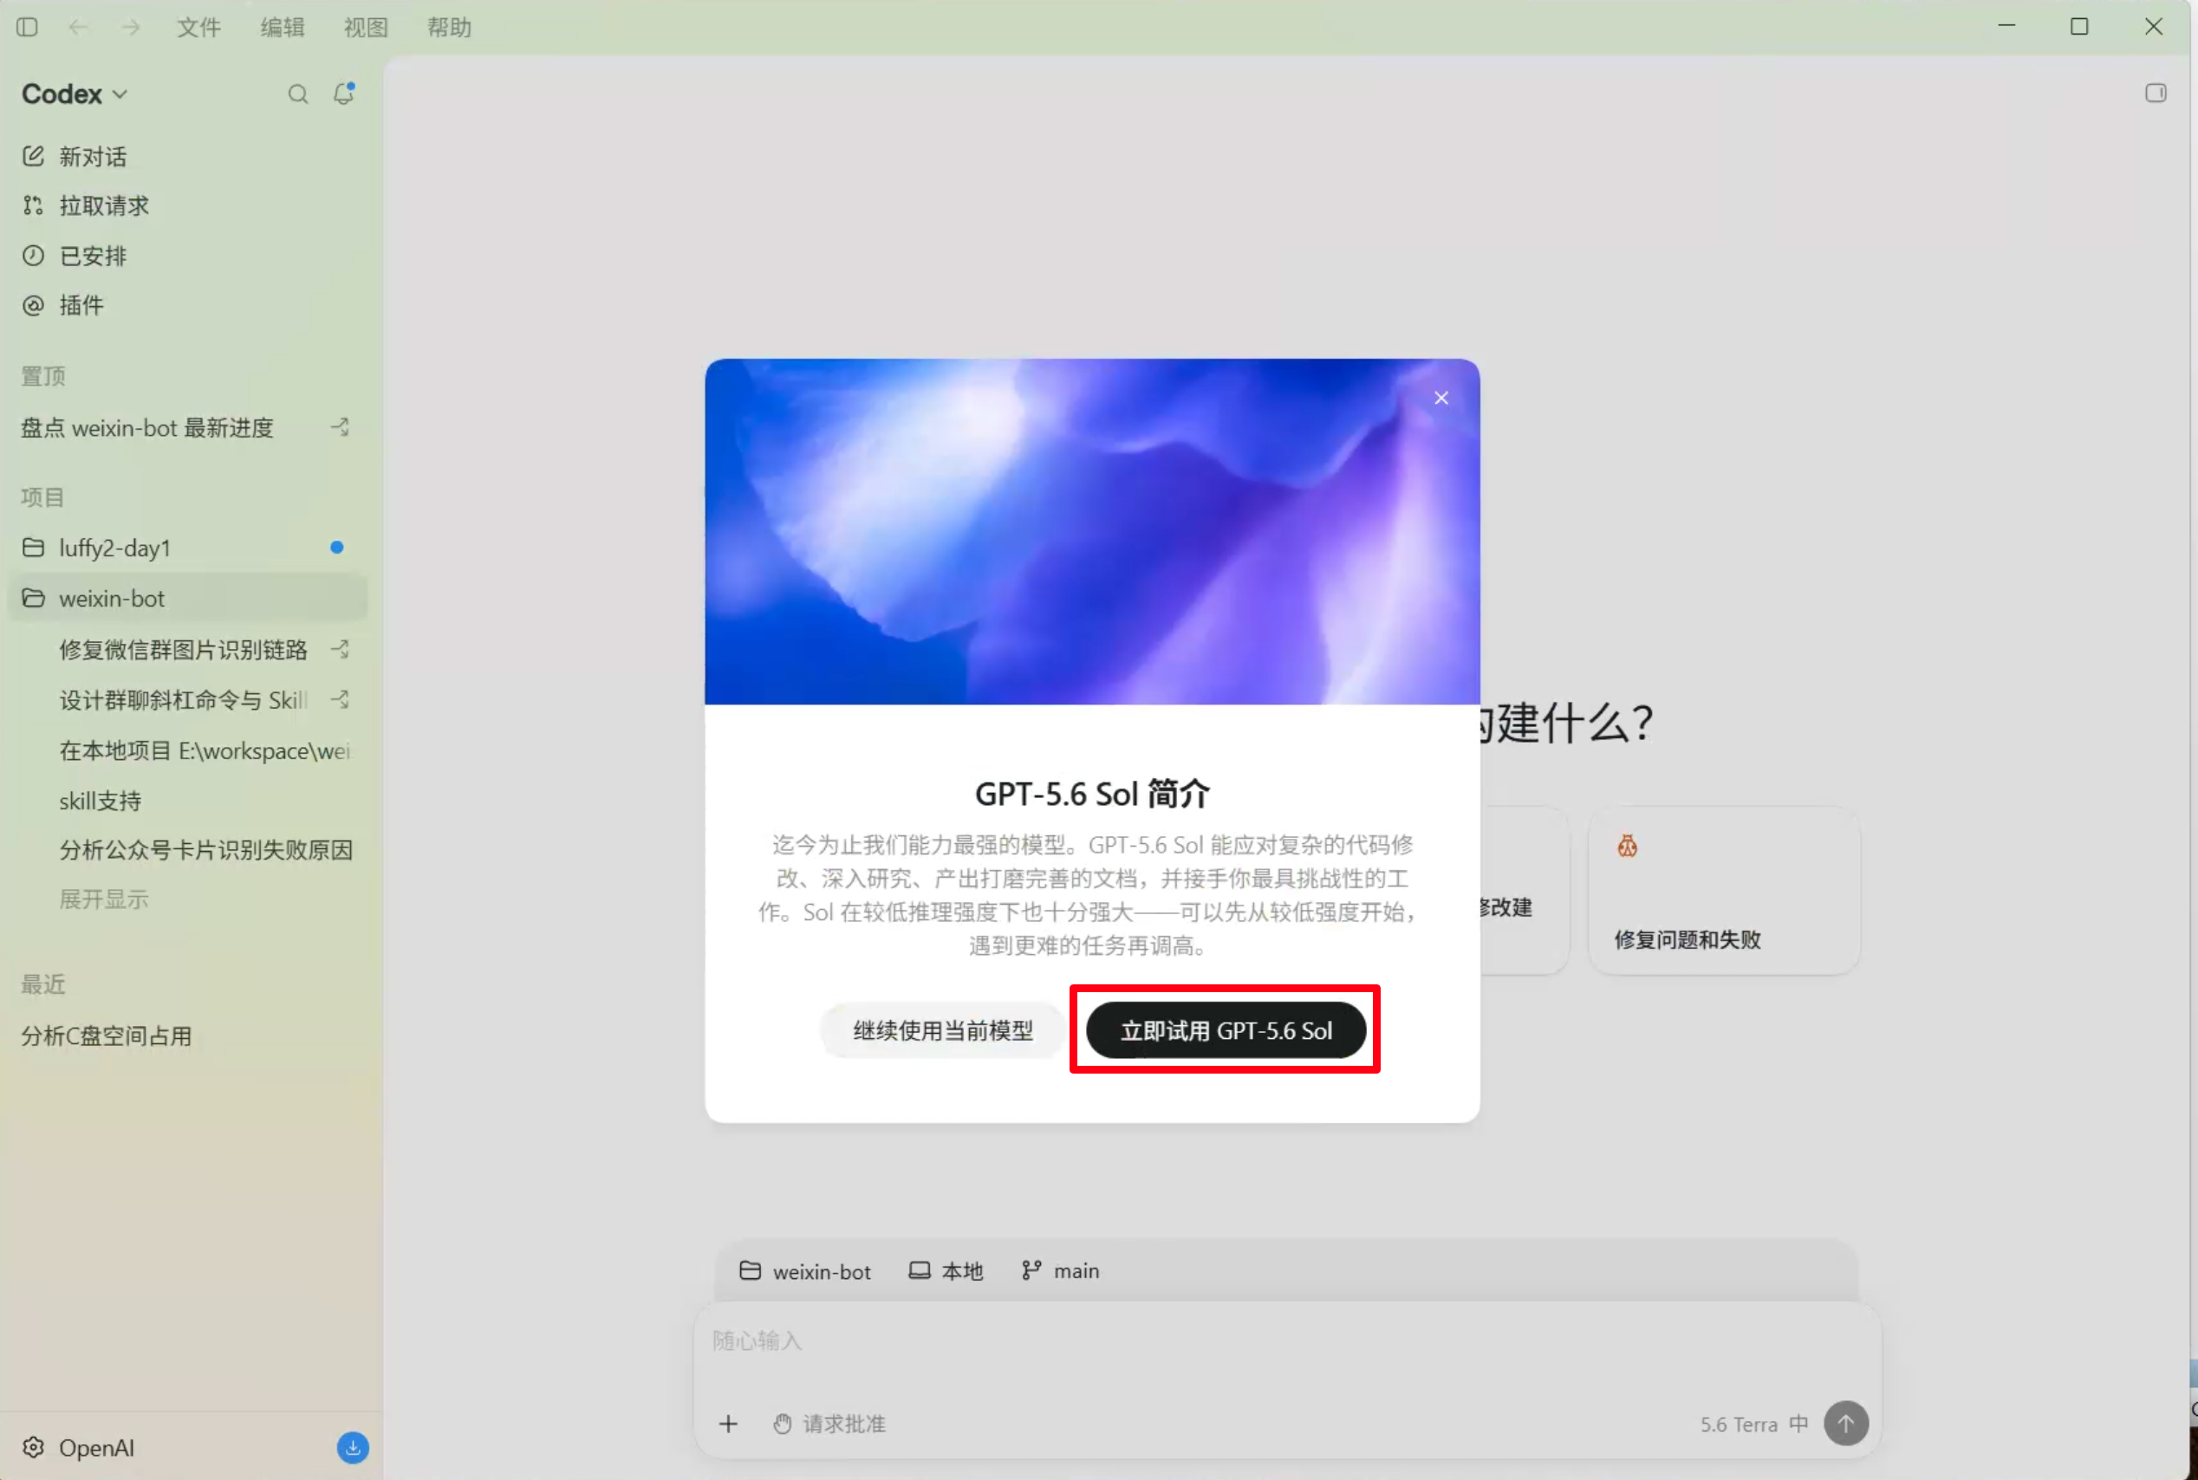
Task: Choose the weixin-bot folder selector in composer
Action: [804, 1271]
